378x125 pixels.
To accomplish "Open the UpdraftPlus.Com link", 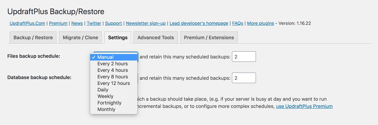I will click(27, 23).
